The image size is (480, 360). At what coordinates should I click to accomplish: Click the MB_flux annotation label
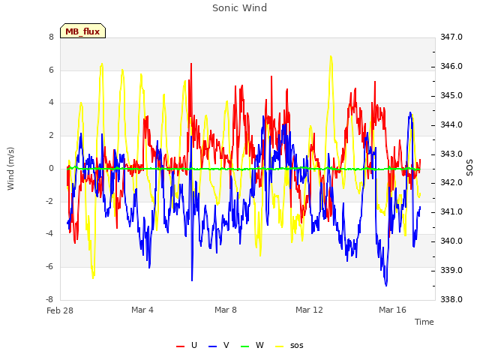pos(82,31)
